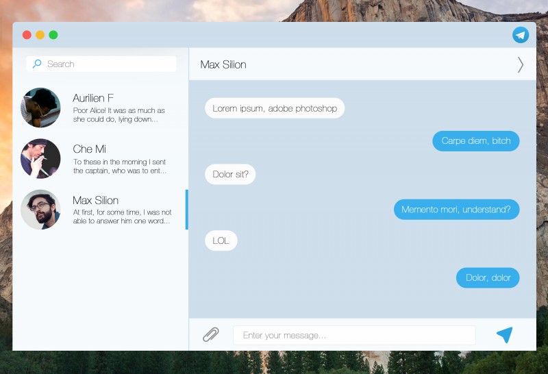Image resolution: width=548 pixels, height=374 pixels.
Task: Select the Carpe diem message bubble
Action: (x=476, y=141)
